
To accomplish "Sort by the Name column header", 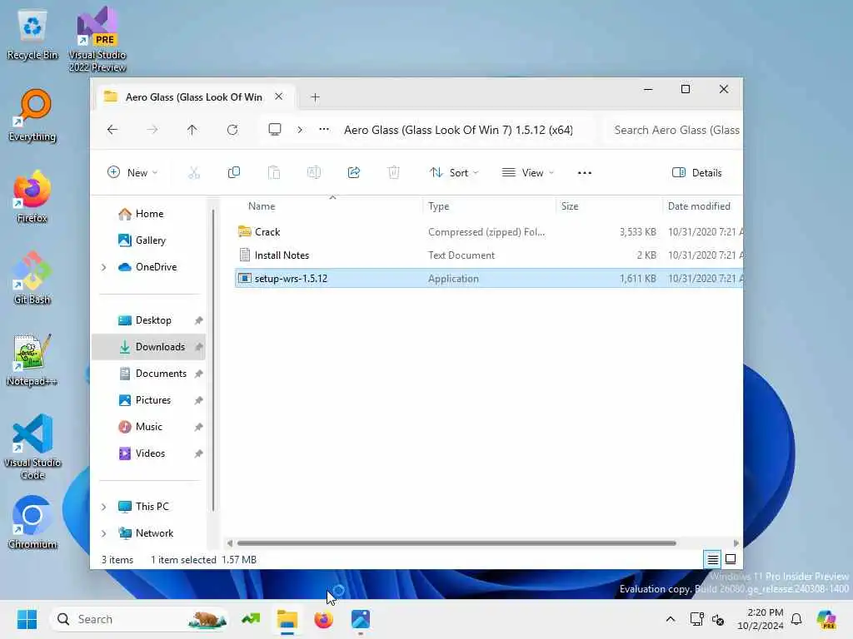I will [328, 206].
